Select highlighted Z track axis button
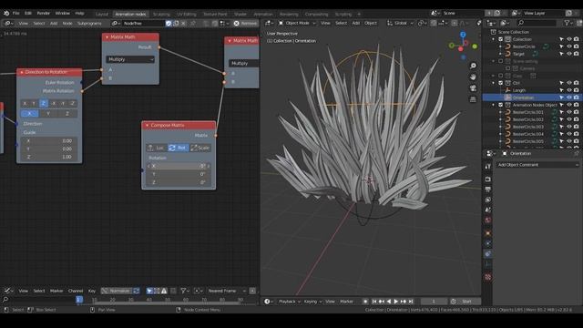 [x=44, y=103]
